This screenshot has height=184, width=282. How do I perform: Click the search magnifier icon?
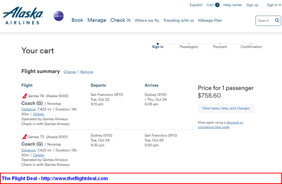pyautogui.click(x=277, y=20)
